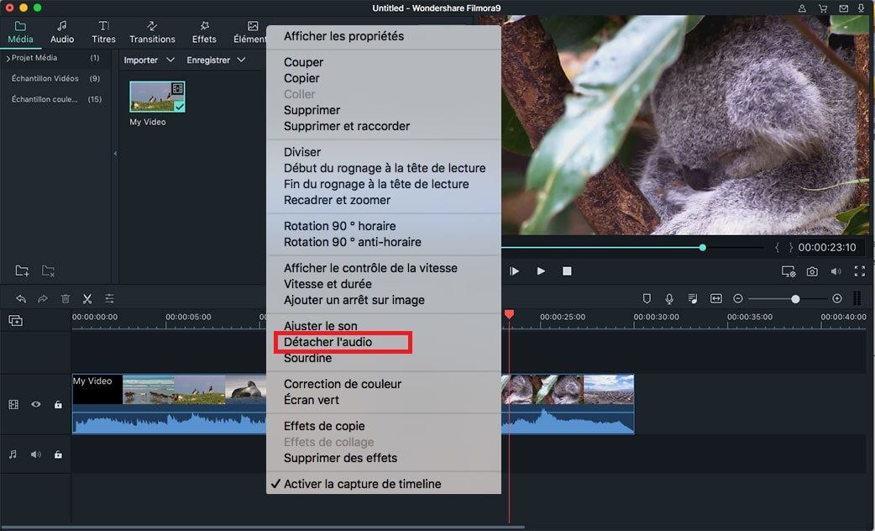Open the mail messages icon
This screenshot has width=875, height=531.
click(x=844, y=8)
